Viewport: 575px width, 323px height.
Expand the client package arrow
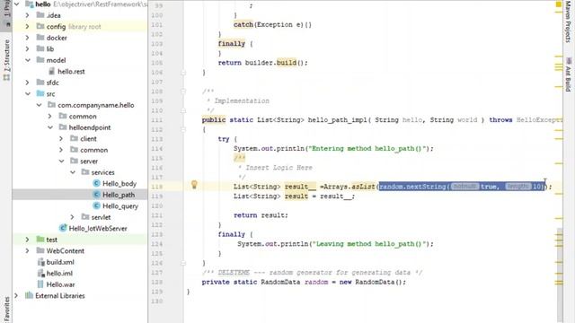point(61,139)
